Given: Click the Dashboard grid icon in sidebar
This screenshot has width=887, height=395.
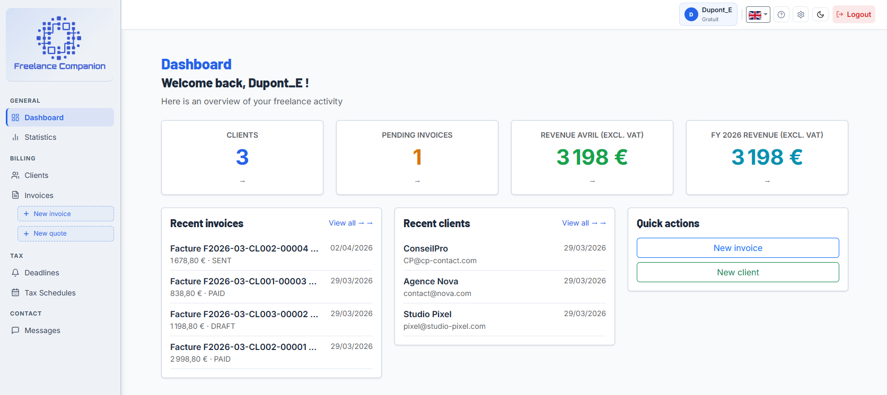Looking at the screenshot, I should [x=15, y=118].
